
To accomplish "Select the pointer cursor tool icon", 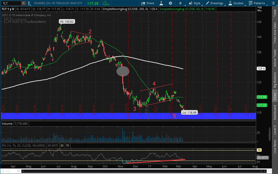I will click(x=18, y=171).
